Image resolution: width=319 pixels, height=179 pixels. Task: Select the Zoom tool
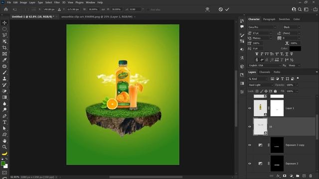click(4, 147)
